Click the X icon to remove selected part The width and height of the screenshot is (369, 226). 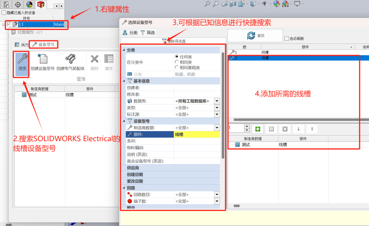(x=285, y=129)
